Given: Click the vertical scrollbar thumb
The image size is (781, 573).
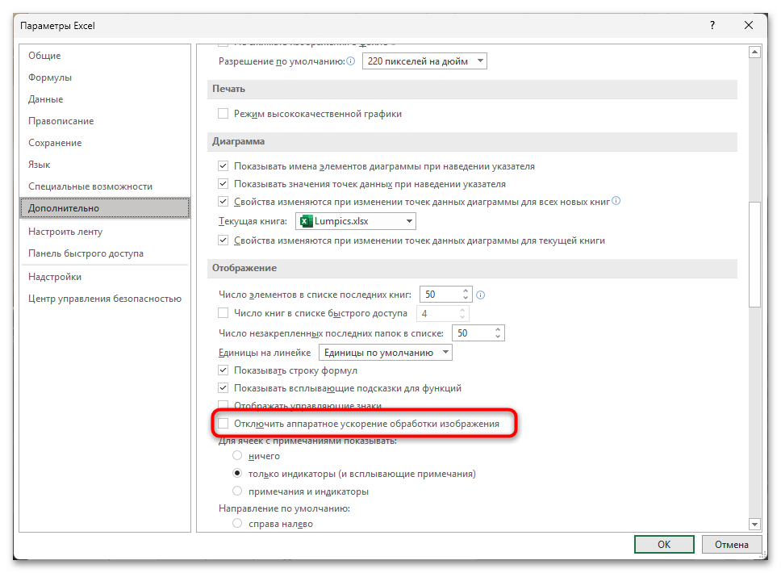Looking at the screenshot, I should (755, 254).
